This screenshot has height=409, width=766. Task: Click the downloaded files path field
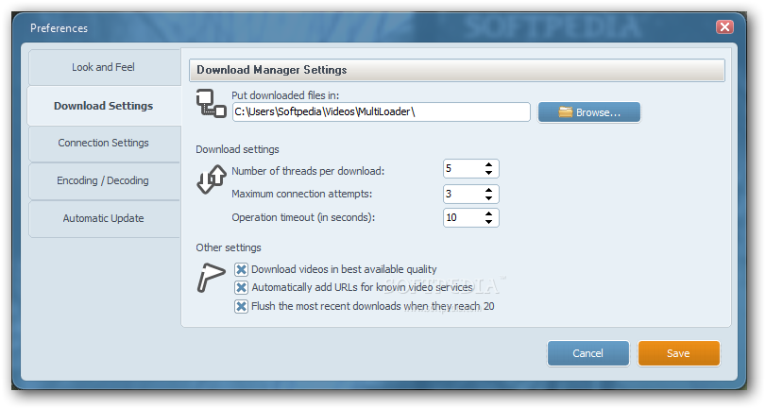tap(381, 112)
